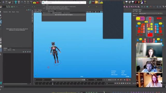Click the yellow-labeled sphere shelf icon
The height and width of the screenshot is (93, 166).
(34, 2)
